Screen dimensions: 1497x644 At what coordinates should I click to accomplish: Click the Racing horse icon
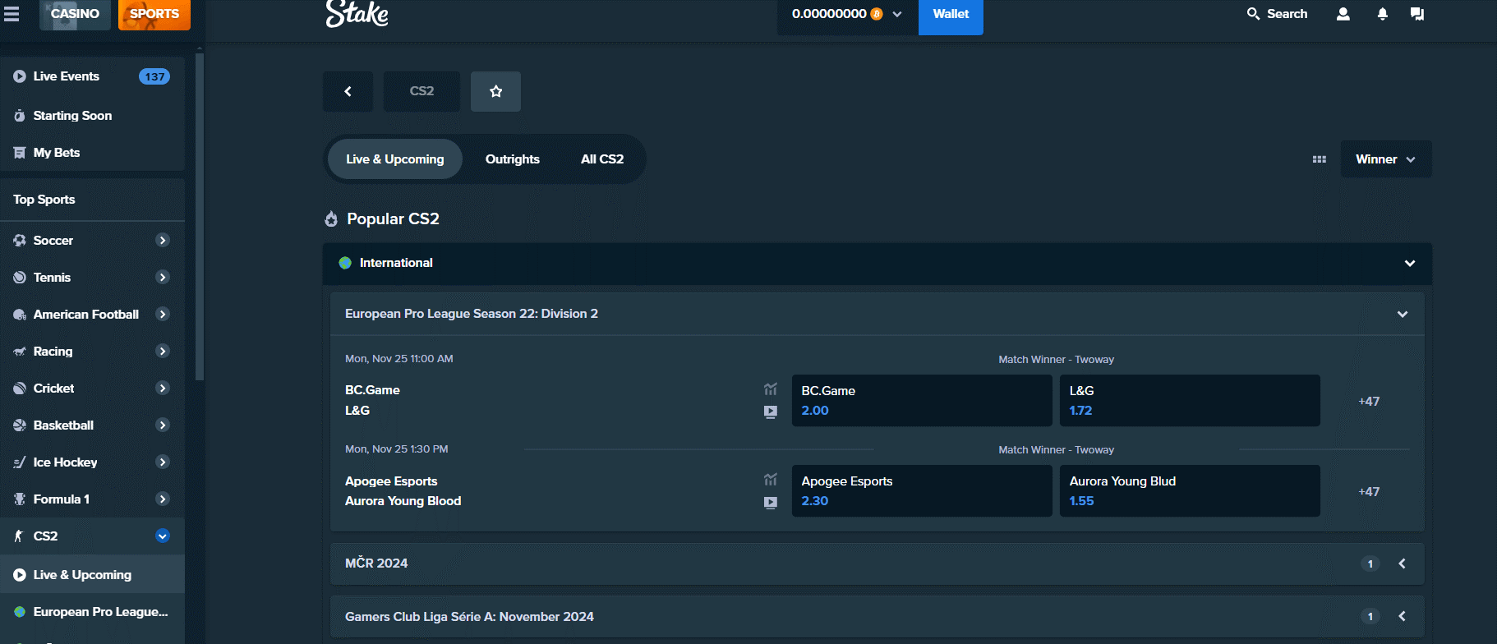click(20, 352)
